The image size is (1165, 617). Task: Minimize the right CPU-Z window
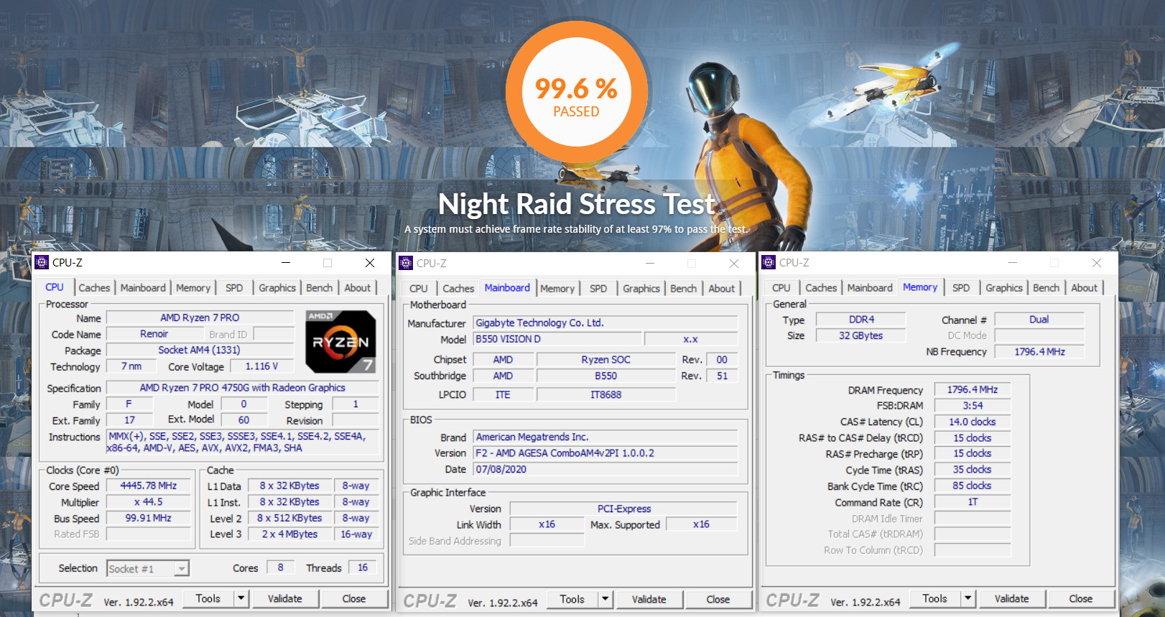1012,263
